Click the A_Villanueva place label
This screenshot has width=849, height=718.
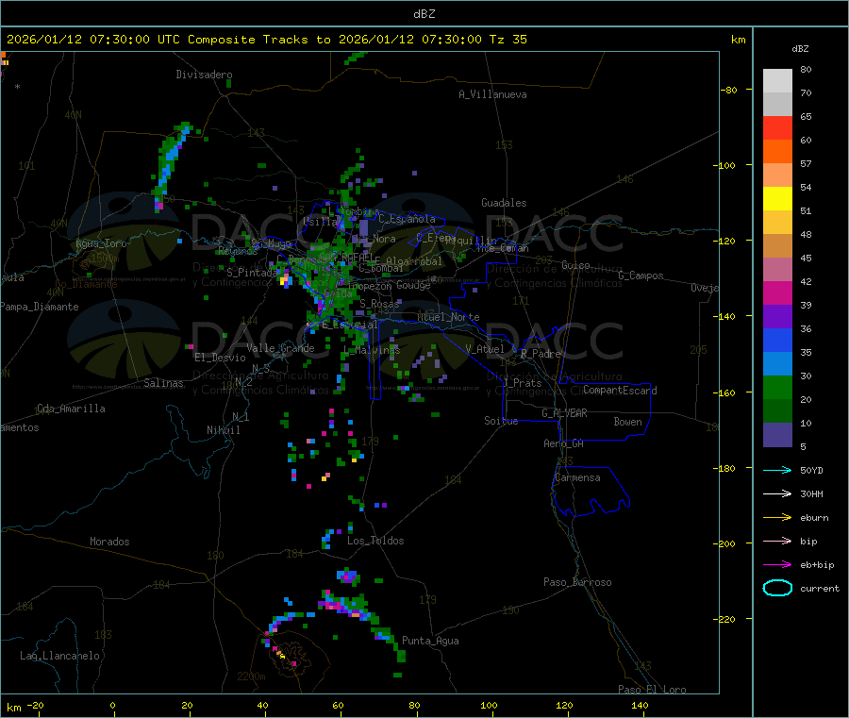[492, 94]
